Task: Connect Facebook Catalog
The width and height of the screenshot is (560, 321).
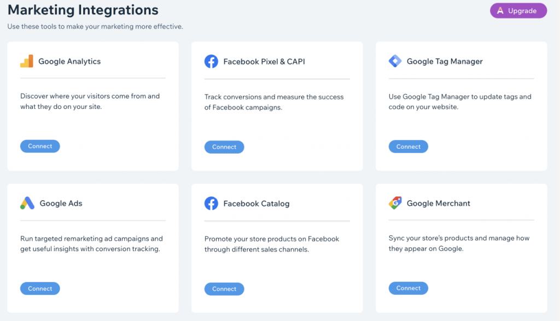Action: click(224, 289)
